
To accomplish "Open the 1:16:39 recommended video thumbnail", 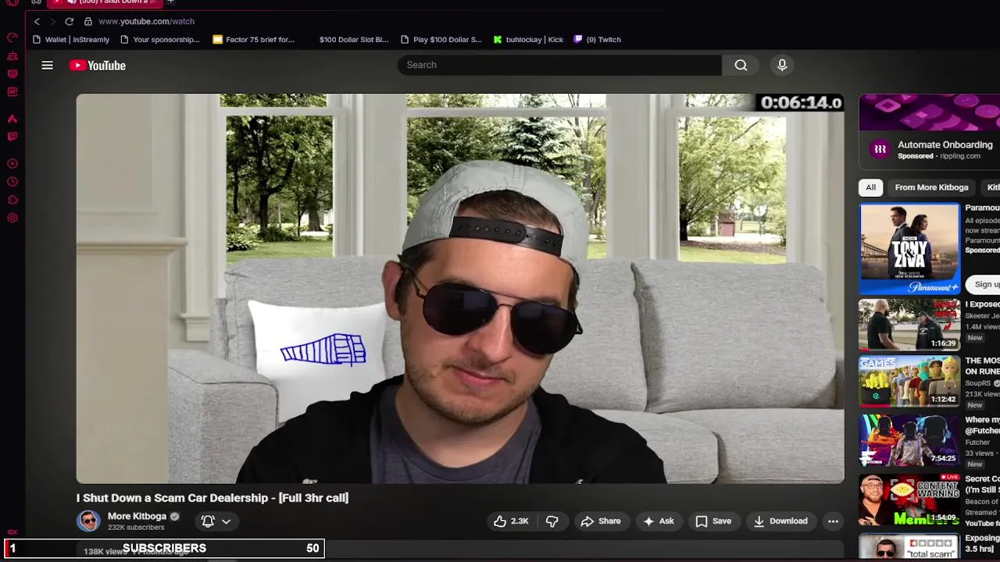I will pyautogui.click(x=909, y=325).
